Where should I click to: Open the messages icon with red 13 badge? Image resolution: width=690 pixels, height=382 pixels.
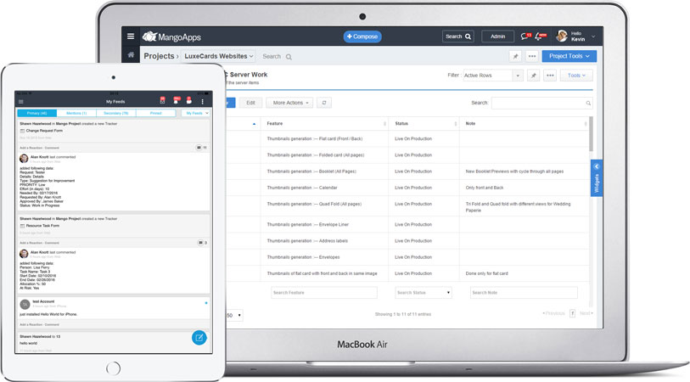point(526,37)
